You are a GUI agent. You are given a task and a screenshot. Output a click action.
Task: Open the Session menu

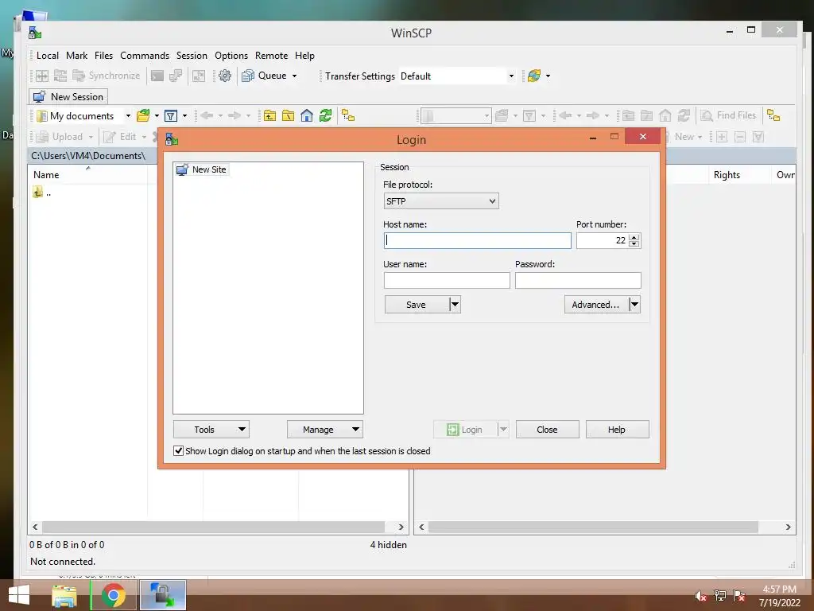tap(192, 56)
